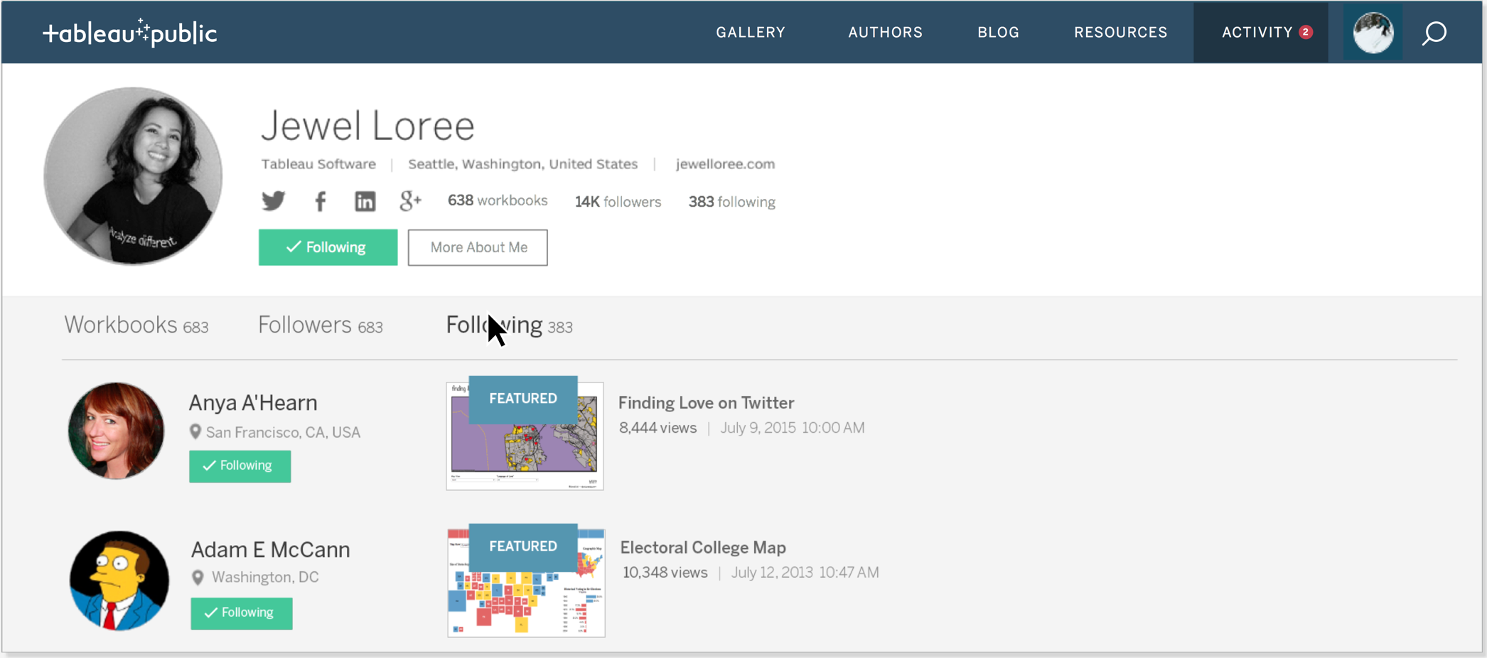Unfollow Adam E McCann via Following button
This screenshot has height=658, width=1487.
pos(241,613)
